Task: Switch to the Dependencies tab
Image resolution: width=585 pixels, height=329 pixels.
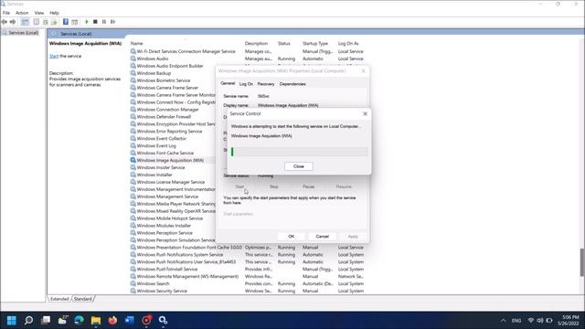Action: 292,84
